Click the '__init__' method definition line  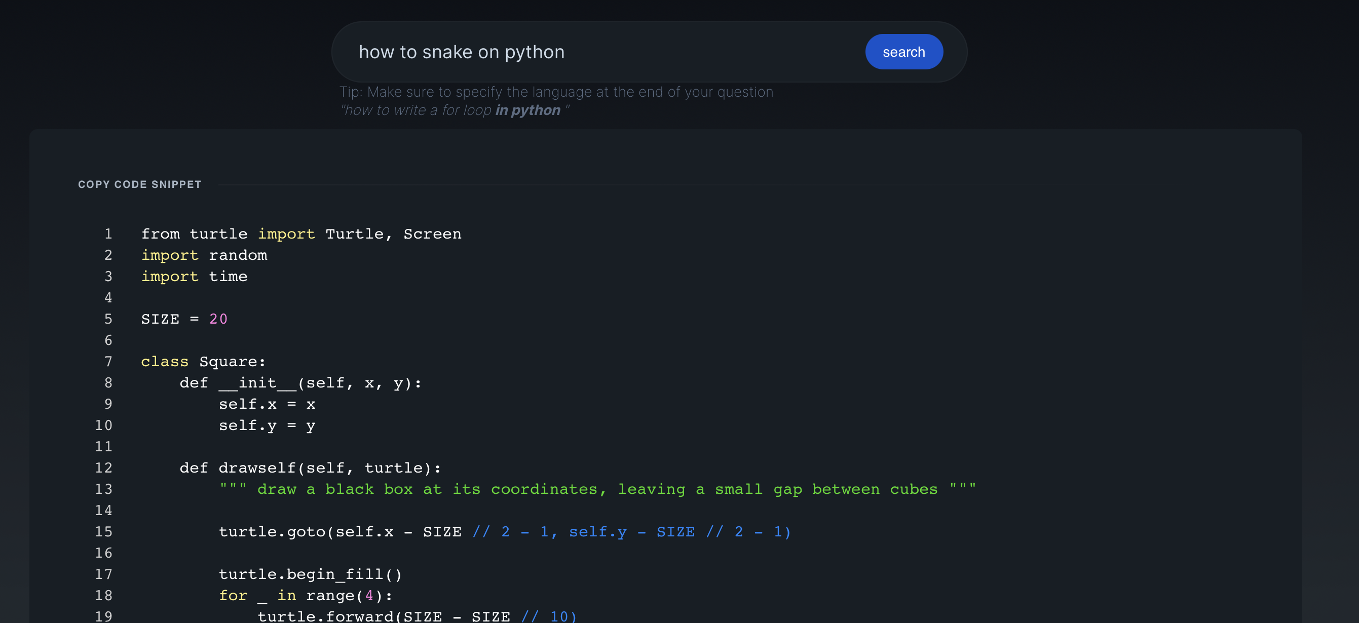pyautogui.click(x=299, y=383)
